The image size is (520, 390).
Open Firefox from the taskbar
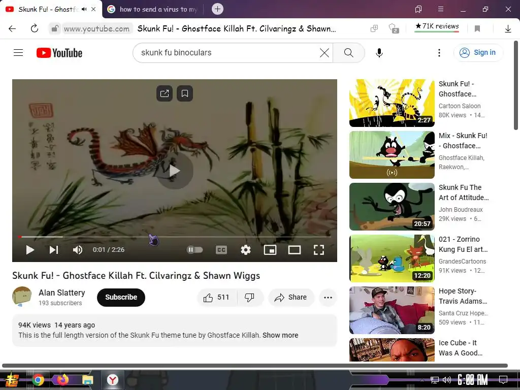click(62, 379)
